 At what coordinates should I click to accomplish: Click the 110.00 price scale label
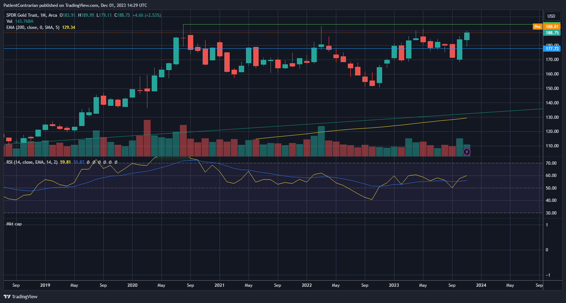click(x=552, y=146)
